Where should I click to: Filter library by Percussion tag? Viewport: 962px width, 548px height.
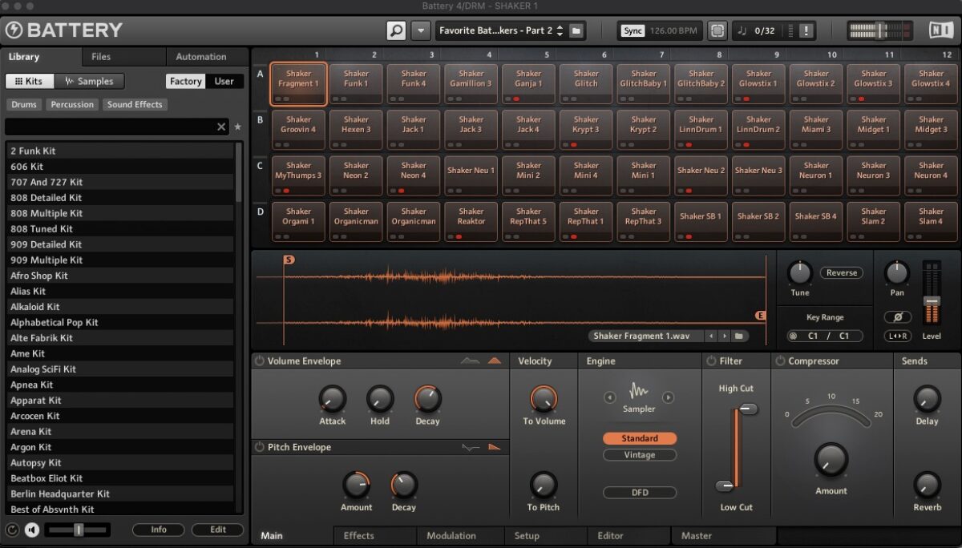pos(72,105)
